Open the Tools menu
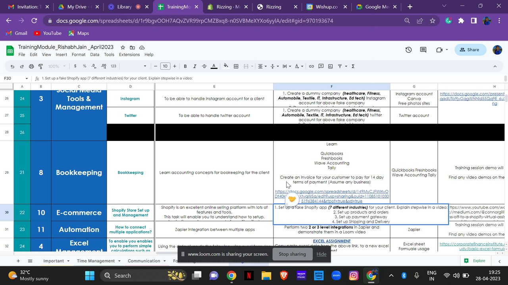Image resolution: width=508 pixels, height=285 pixels. click(x=109, y=55)
